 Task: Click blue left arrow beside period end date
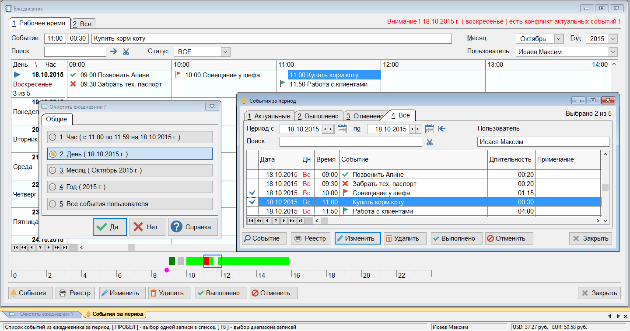(x=442, y=129)
